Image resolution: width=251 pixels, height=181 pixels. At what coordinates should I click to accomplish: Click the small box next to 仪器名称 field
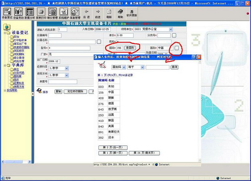click(x=99, y=41)
